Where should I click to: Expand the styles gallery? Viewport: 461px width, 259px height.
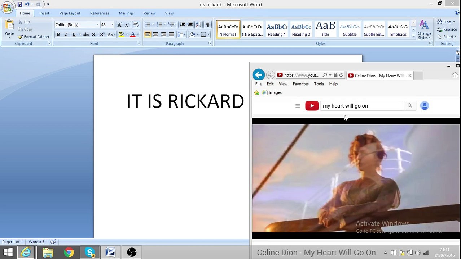tap(413, 36)
